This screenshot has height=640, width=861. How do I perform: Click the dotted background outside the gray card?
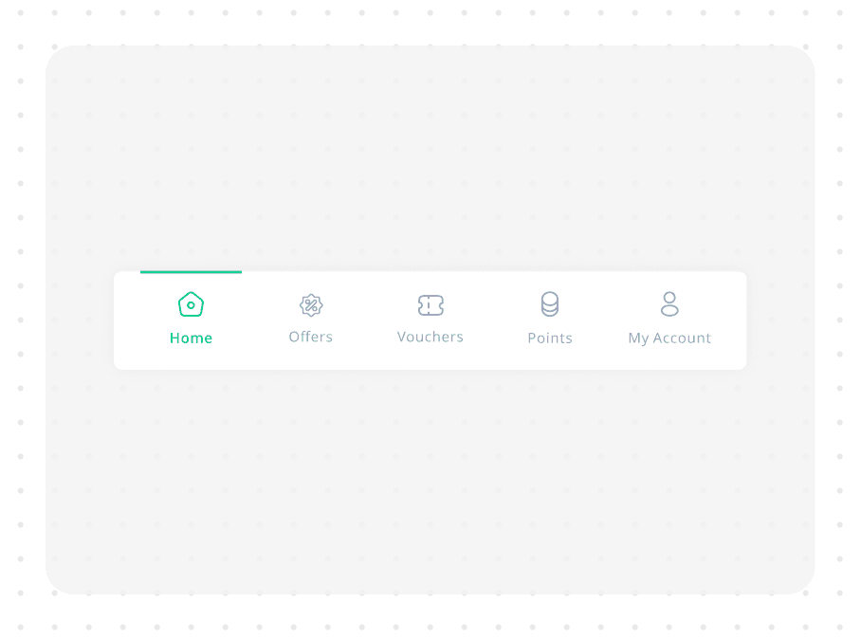[430, 22]
